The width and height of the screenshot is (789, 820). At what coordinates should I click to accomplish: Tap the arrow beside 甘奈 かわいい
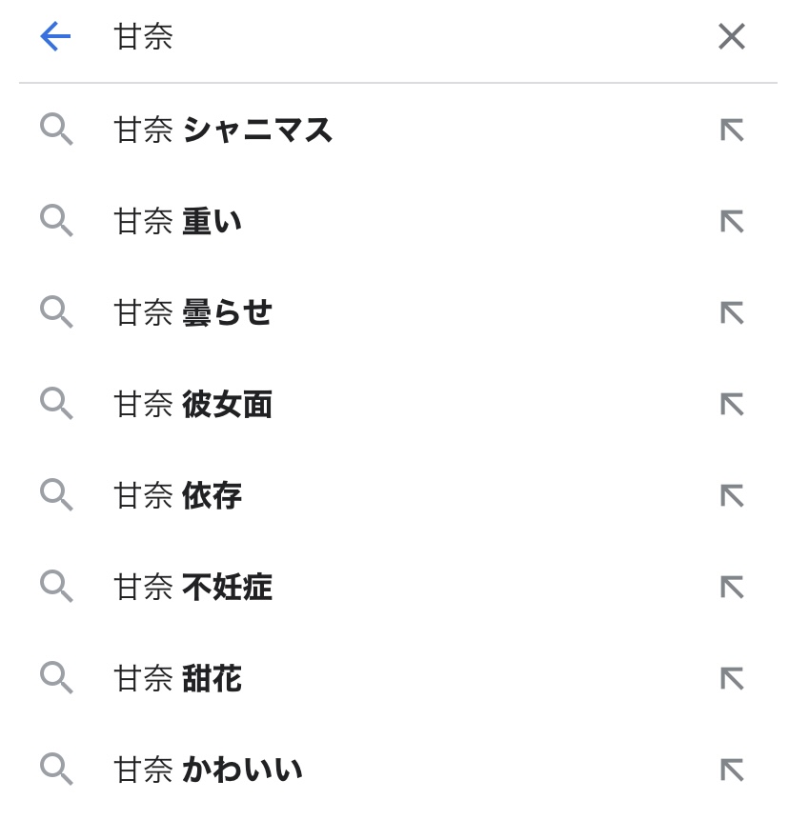[732, 770]
